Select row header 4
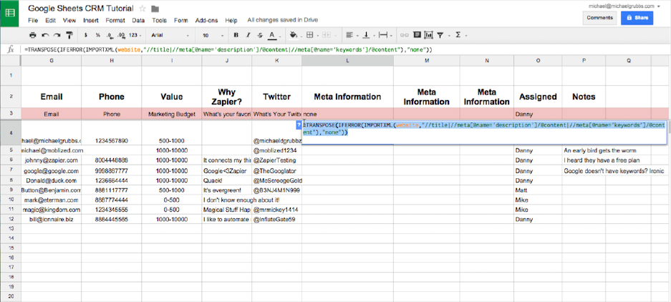671x302 pixels. (10, 133)
